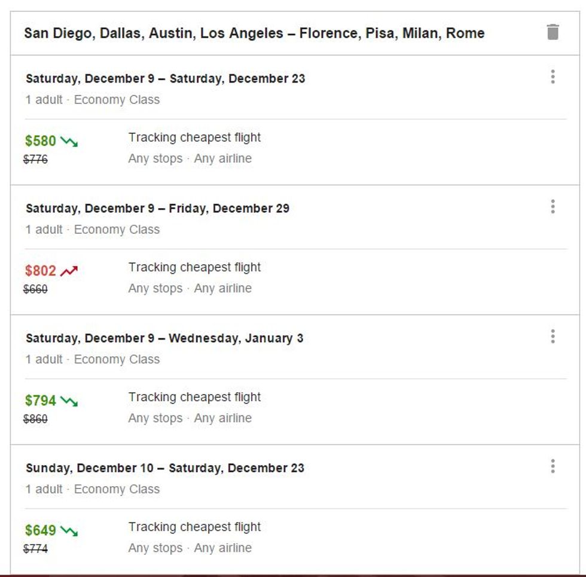The image size is (586, 577).
Task: Open options menu for December 10–23 trip
Action: 553,466
